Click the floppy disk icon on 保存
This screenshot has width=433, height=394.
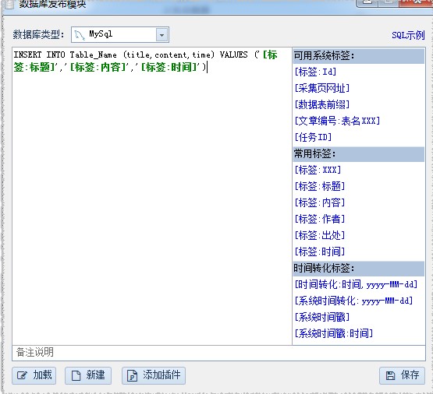click(390, 375)
